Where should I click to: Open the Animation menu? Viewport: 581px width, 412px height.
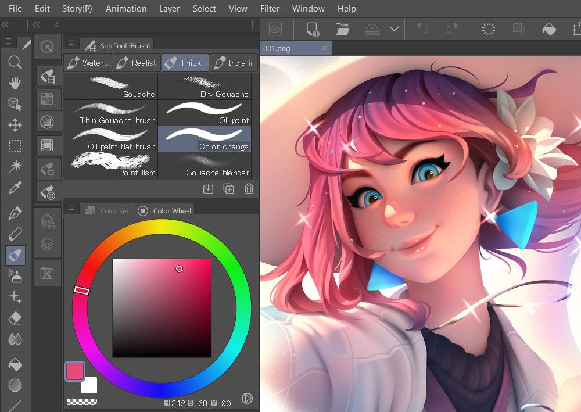pyautogui.click(x=125, y=8)
